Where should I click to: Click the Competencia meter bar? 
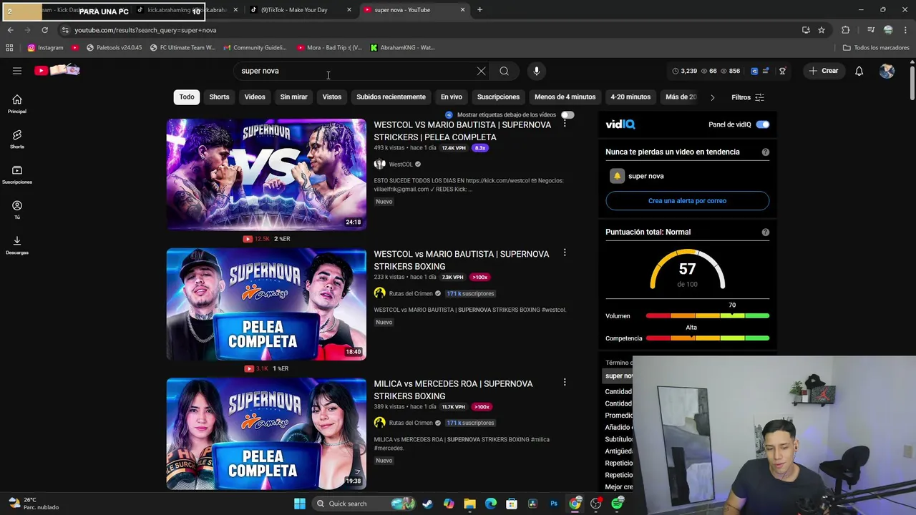pos(707,338)
